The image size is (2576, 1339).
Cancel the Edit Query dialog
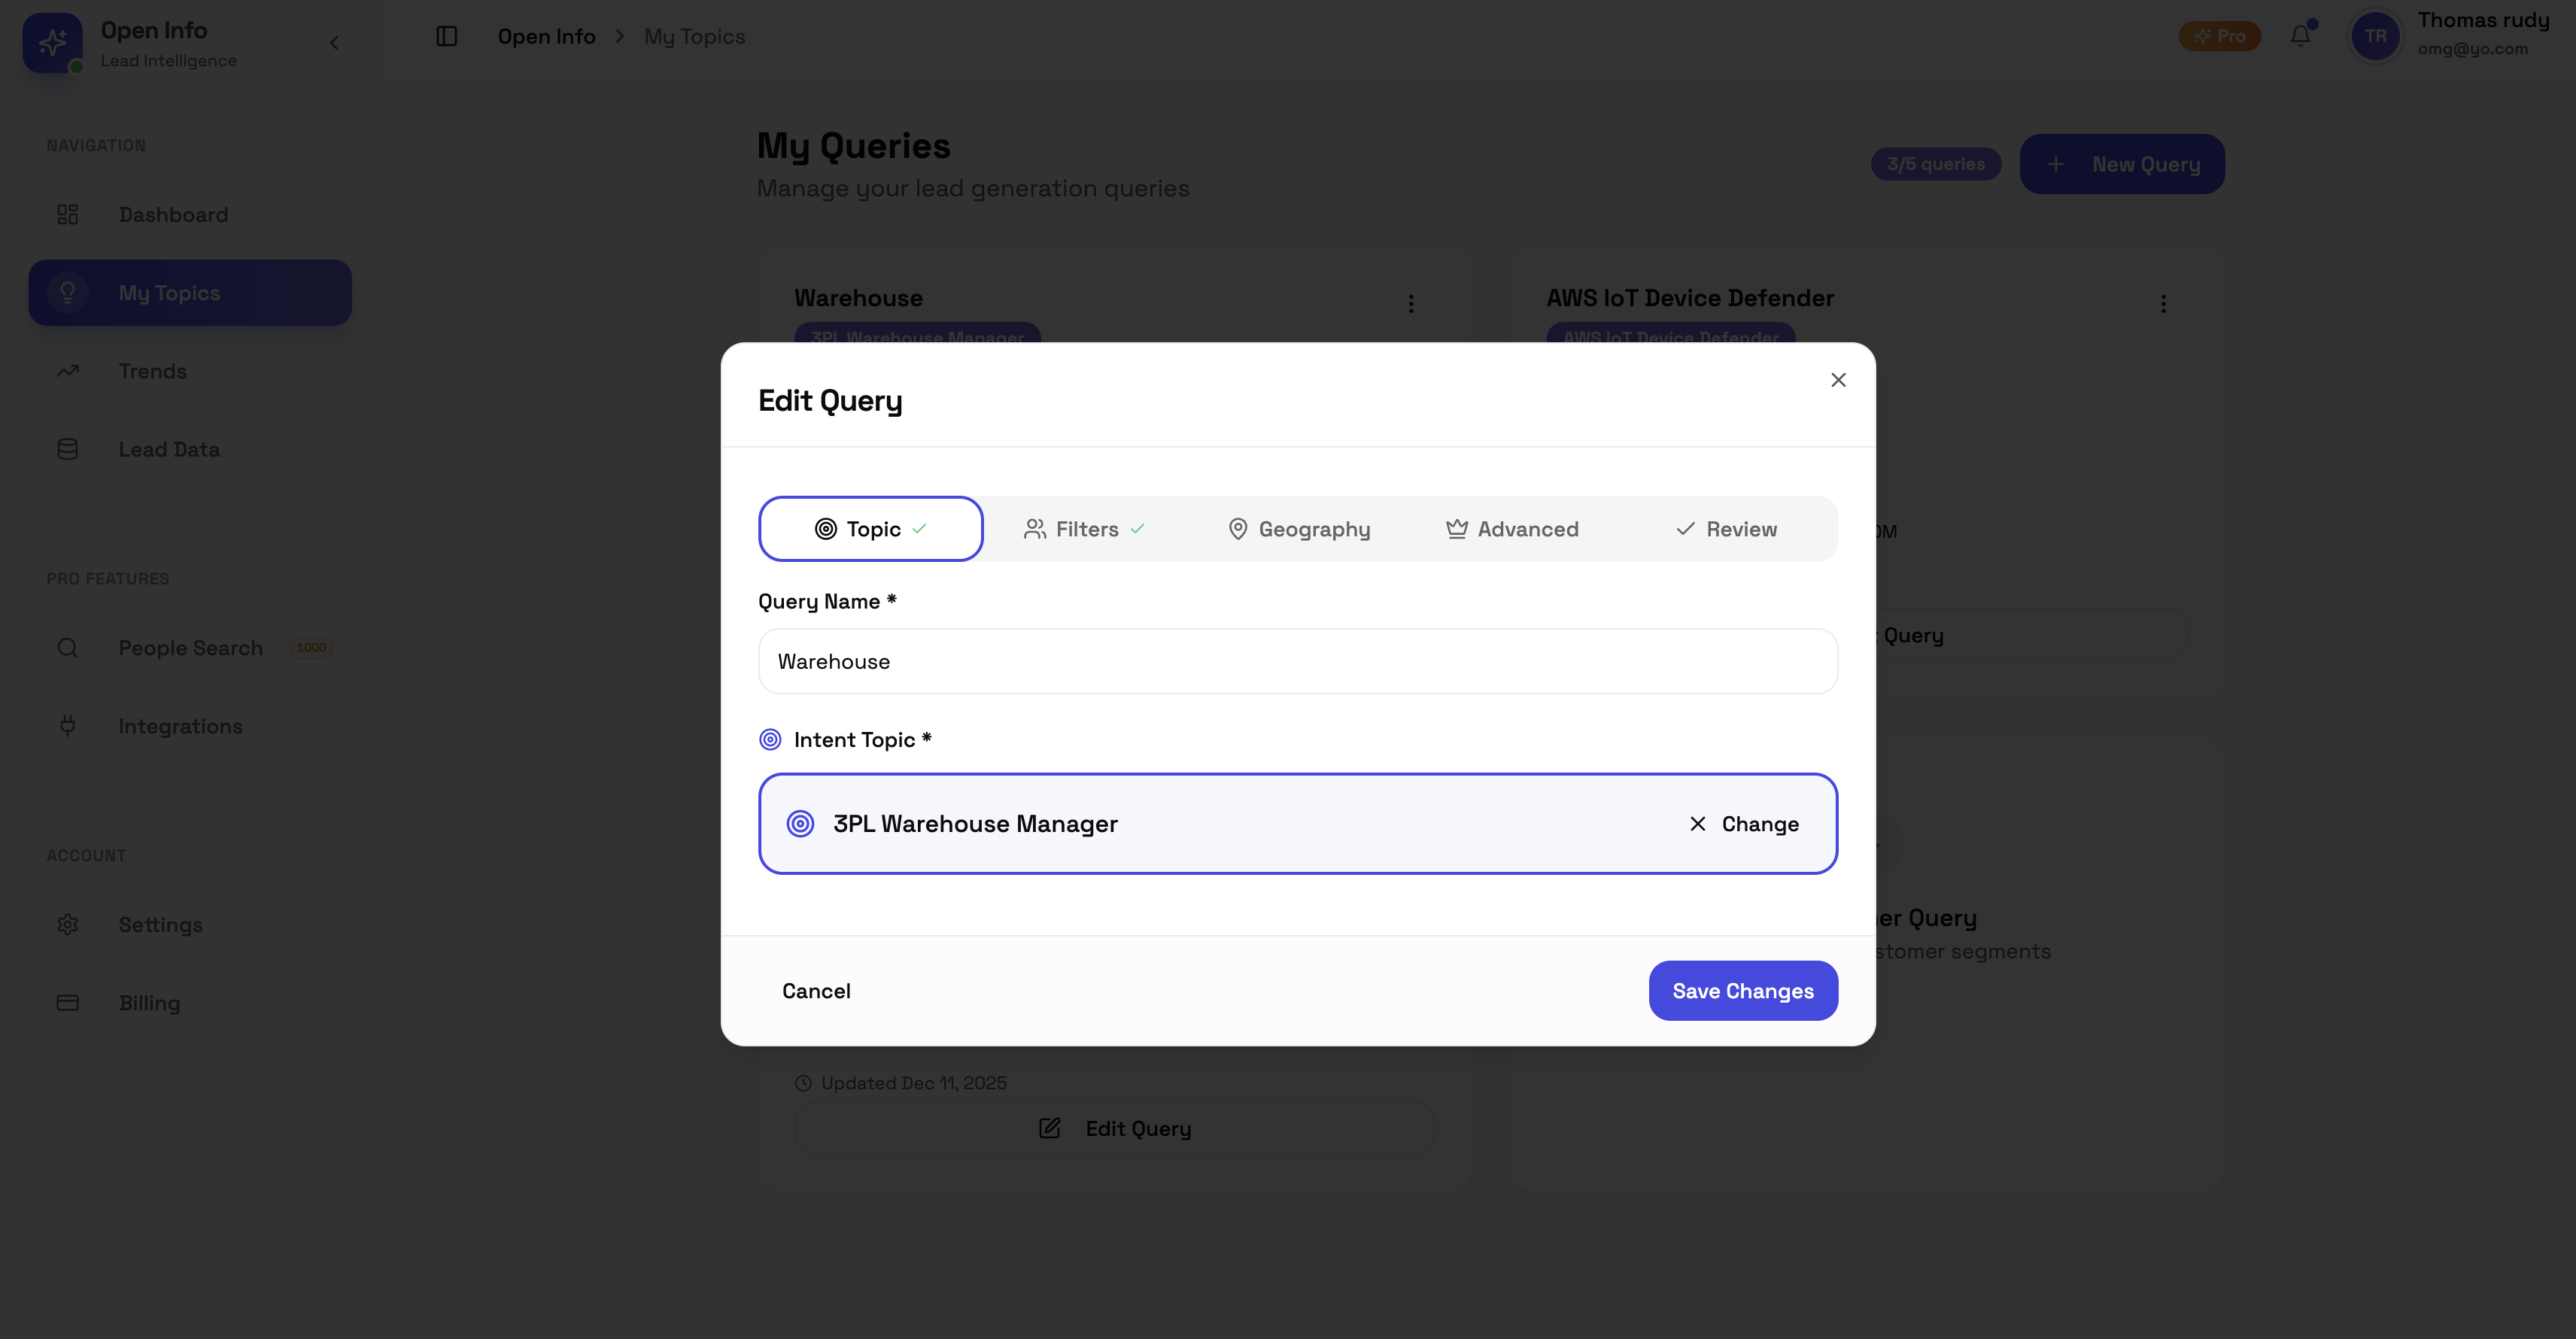816,991
